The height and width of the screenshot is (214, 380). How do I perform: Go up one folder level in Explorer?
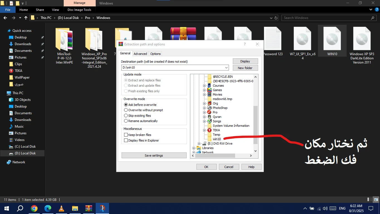(26, 18)
